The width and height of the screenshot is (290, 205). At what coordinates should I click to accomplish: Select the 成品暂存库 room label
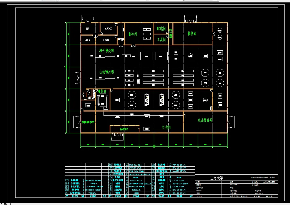pyautogui.click(x=205, y=120)
